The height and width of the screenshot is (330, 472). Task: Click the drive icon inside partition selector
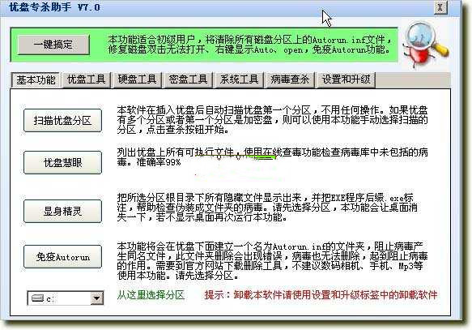pos(37,298)
